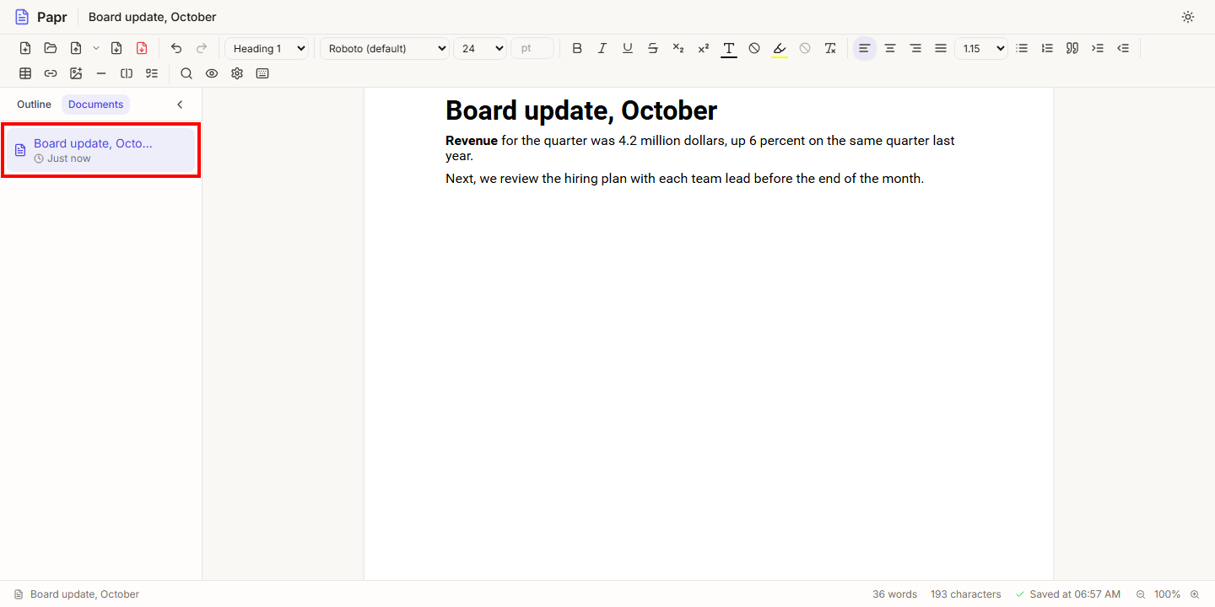Zoom out from the status bar
This screenshot has width=1215, height=607.
coord(1141,594)
